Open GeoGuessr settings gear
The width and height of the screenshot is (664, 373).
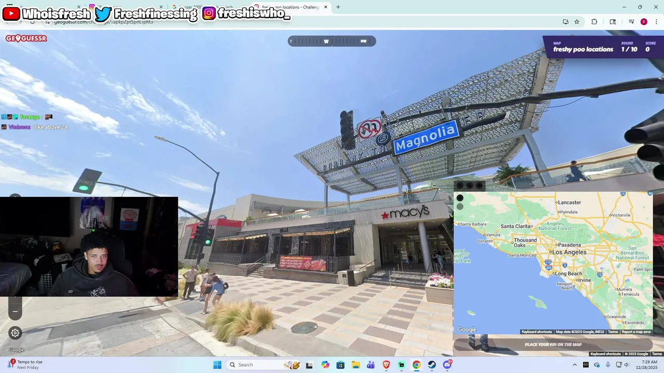(x=15, y=333)
